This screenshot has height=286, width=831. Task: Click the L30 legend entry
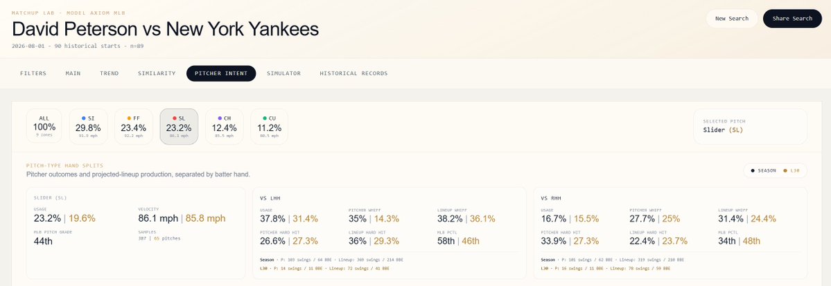pos(791,170)
